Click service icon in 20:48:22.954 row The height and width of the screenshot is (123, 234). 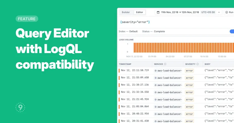tap(156, 114)
